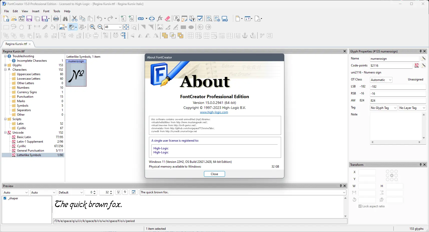This screenshot has height=232, width=429.
Task: Activate the Hand pan tool
Action: pos(21,27)
